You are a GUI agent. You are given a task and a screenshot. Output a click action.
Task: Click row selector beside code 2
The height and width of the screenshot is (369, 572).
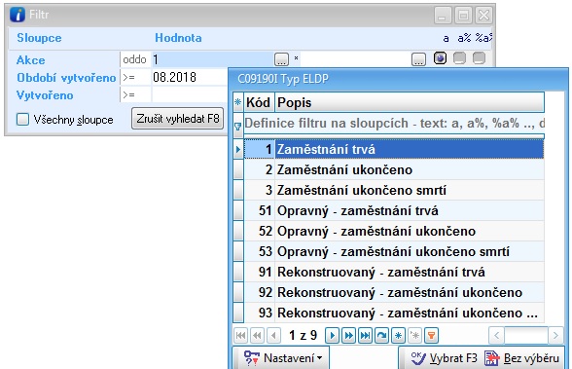(x=238, y=169)
